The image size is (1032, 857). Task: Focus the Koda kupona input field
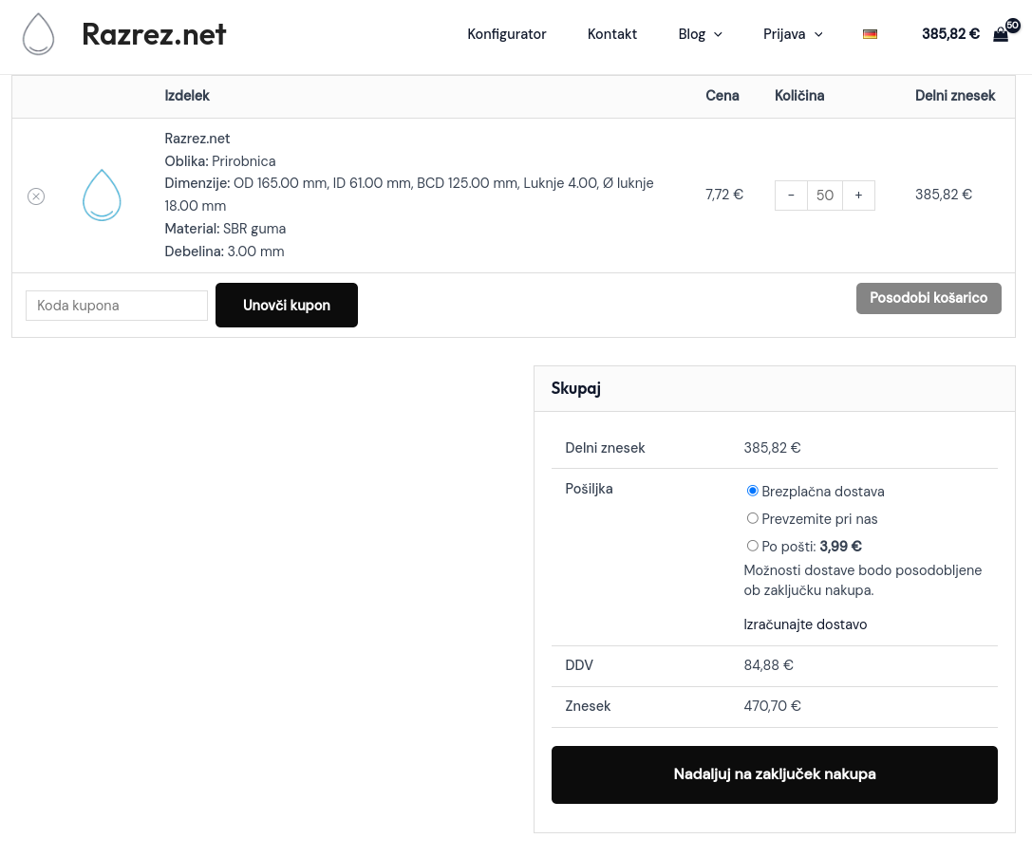[x=117, y=306]
